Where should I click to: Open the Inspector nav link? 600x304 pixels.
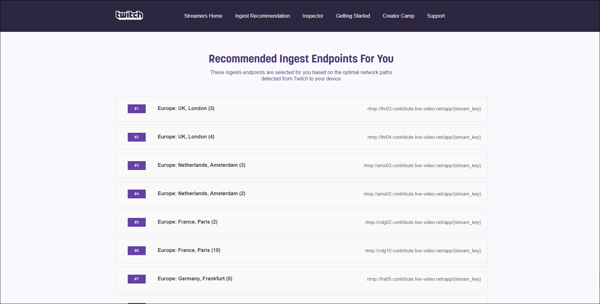click(x=313, y=16)
